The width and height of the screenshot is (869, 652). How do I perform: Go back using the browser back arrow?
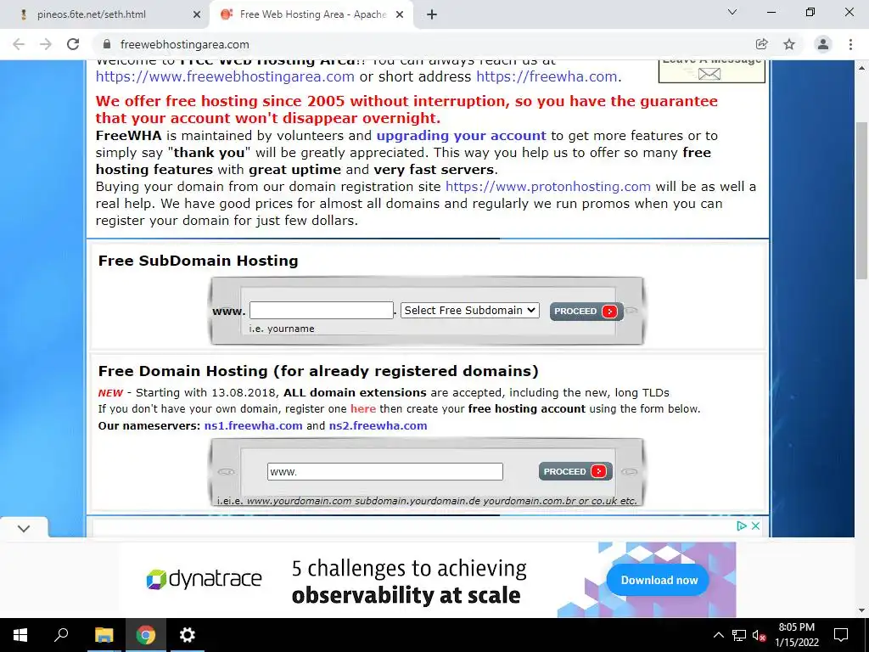(19, 44)
